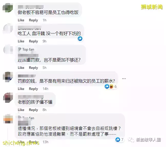
Task: Click the Top fan diamond badge icon
Action: pos(20,49)
